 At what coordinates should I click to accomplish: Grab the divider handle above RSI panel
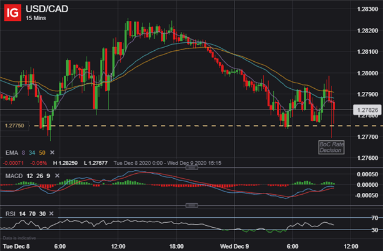tap(191, 206)
